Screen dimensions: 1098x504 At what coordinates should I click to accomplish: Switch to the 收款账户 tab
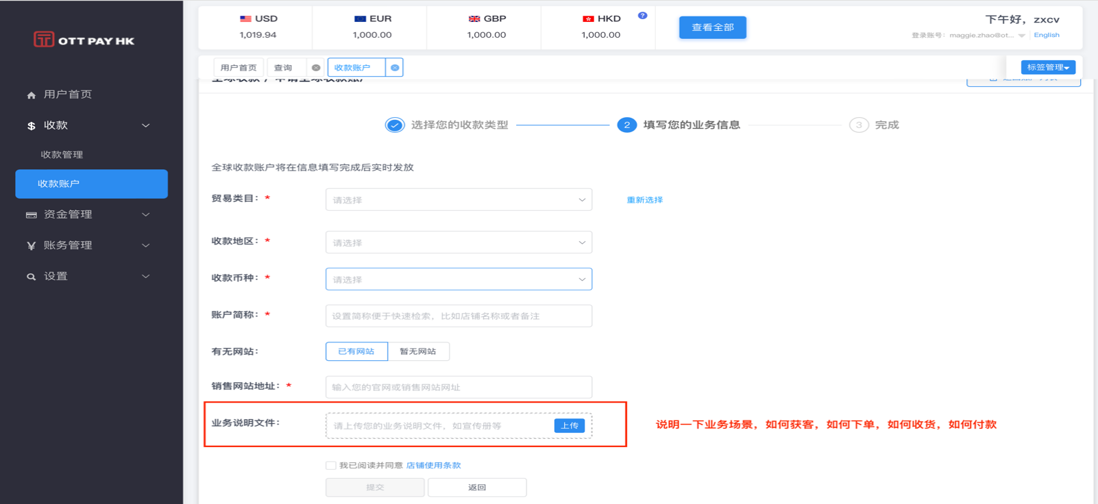pos(352,68)
